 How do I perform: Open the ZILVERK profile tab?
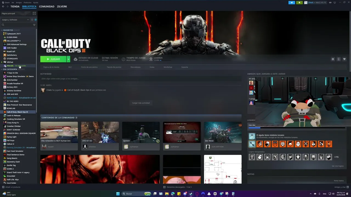pos(62,7)
